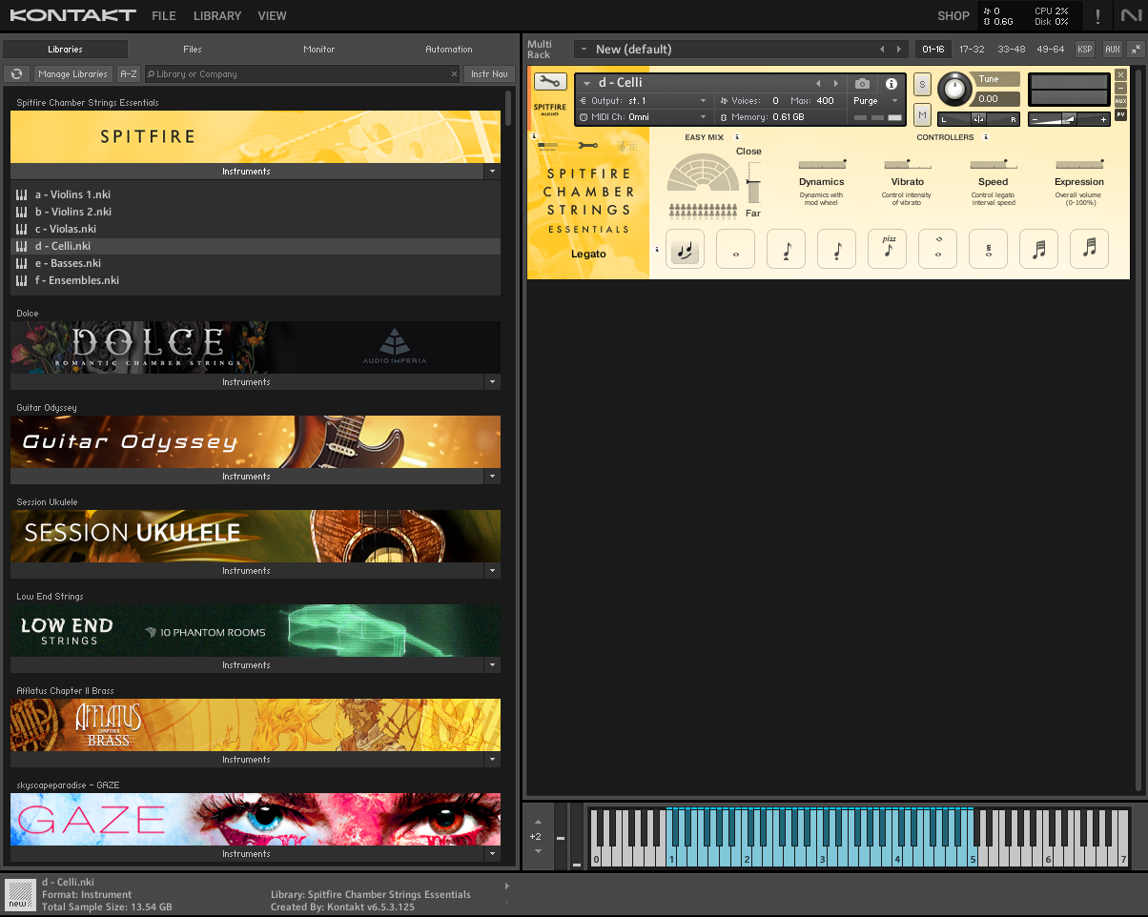Viewport: 1148px width, 917px height.
Task: Refresh the library browser list
Action: (17, 73)
